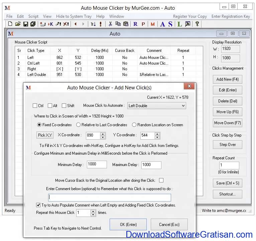Click Hide to System Tray menu item
This screenshot has height=241, width=256.
point(74,16)
